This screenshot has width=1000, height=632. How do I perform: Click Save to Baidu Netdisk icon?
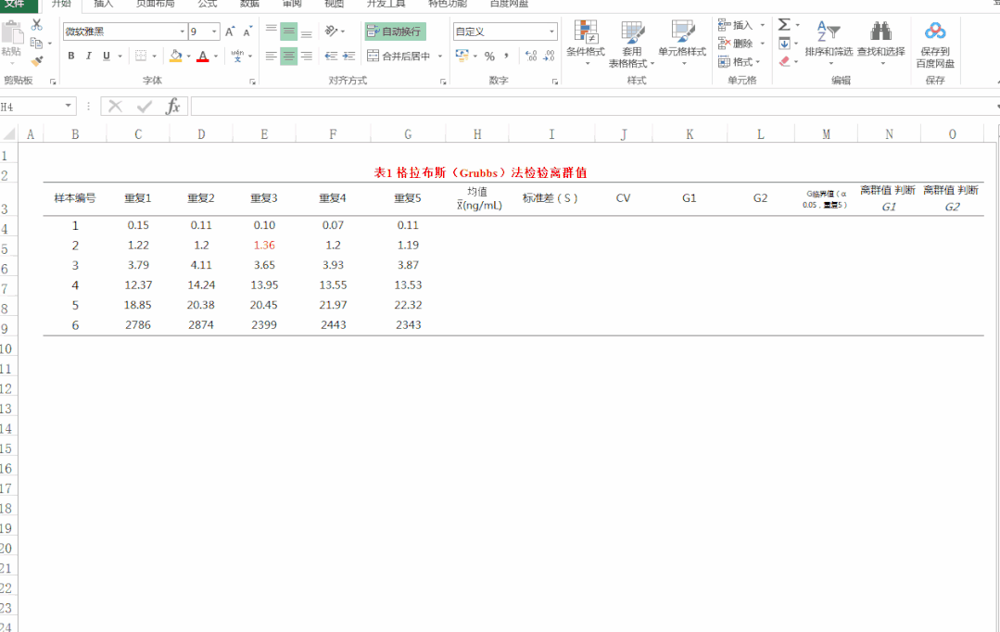pyautogui.click(x=935, y=33)
